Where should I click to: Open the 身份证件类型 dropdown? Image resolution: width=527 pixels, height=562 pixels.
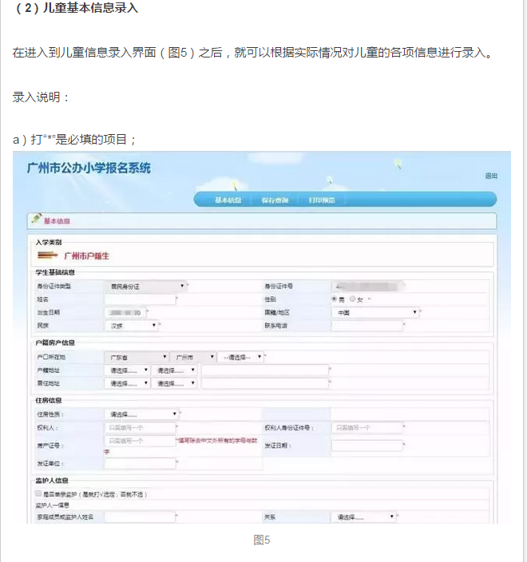pos(145,286)
